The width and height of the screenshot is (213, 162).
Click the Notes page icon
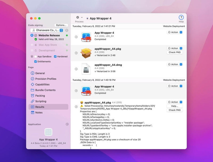coord(32,113)
